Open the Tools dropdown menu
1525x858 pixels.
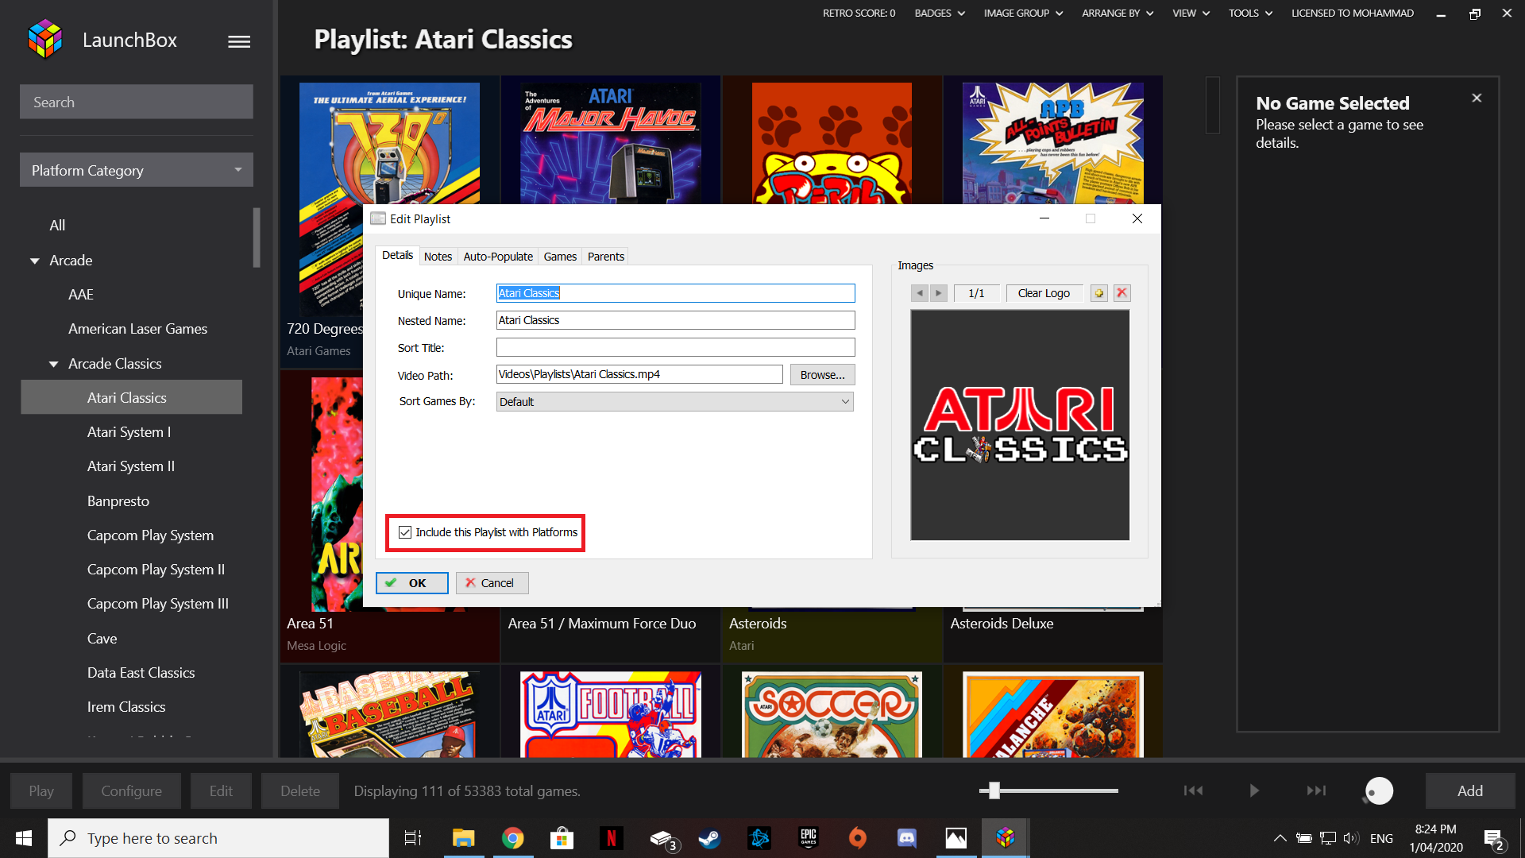click(1250, 13)
